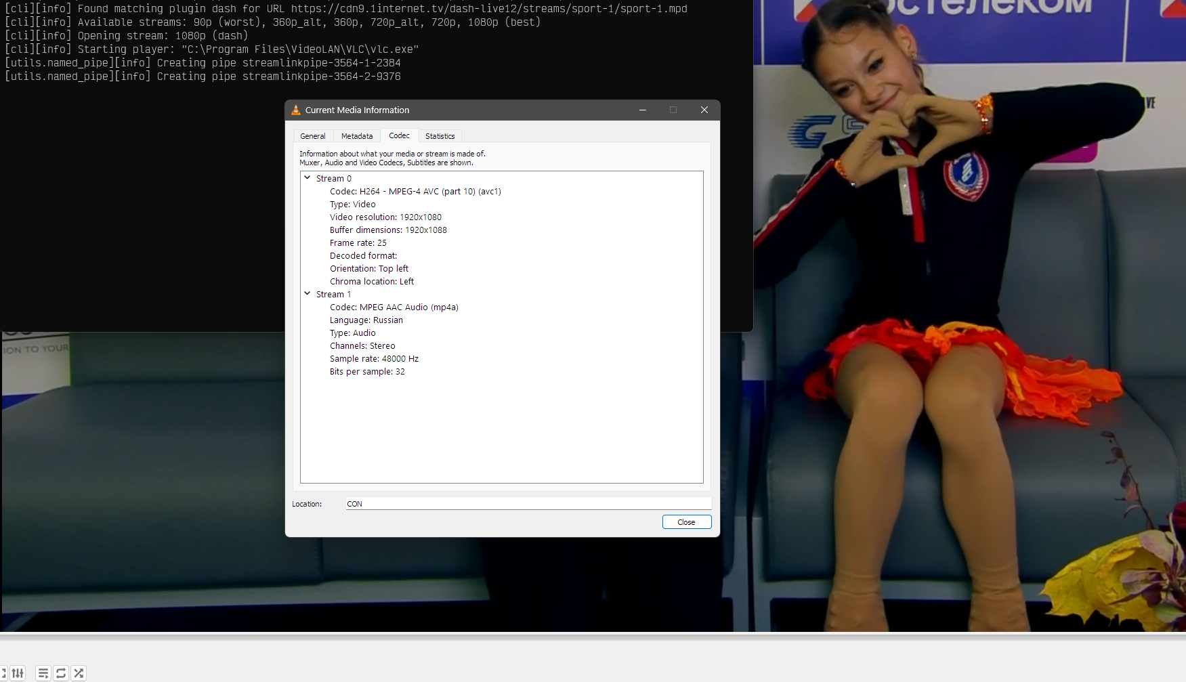Viewport: 1186px width, 682px height.
Task: Click the Location text field
Action: click(x=528, y=504)
